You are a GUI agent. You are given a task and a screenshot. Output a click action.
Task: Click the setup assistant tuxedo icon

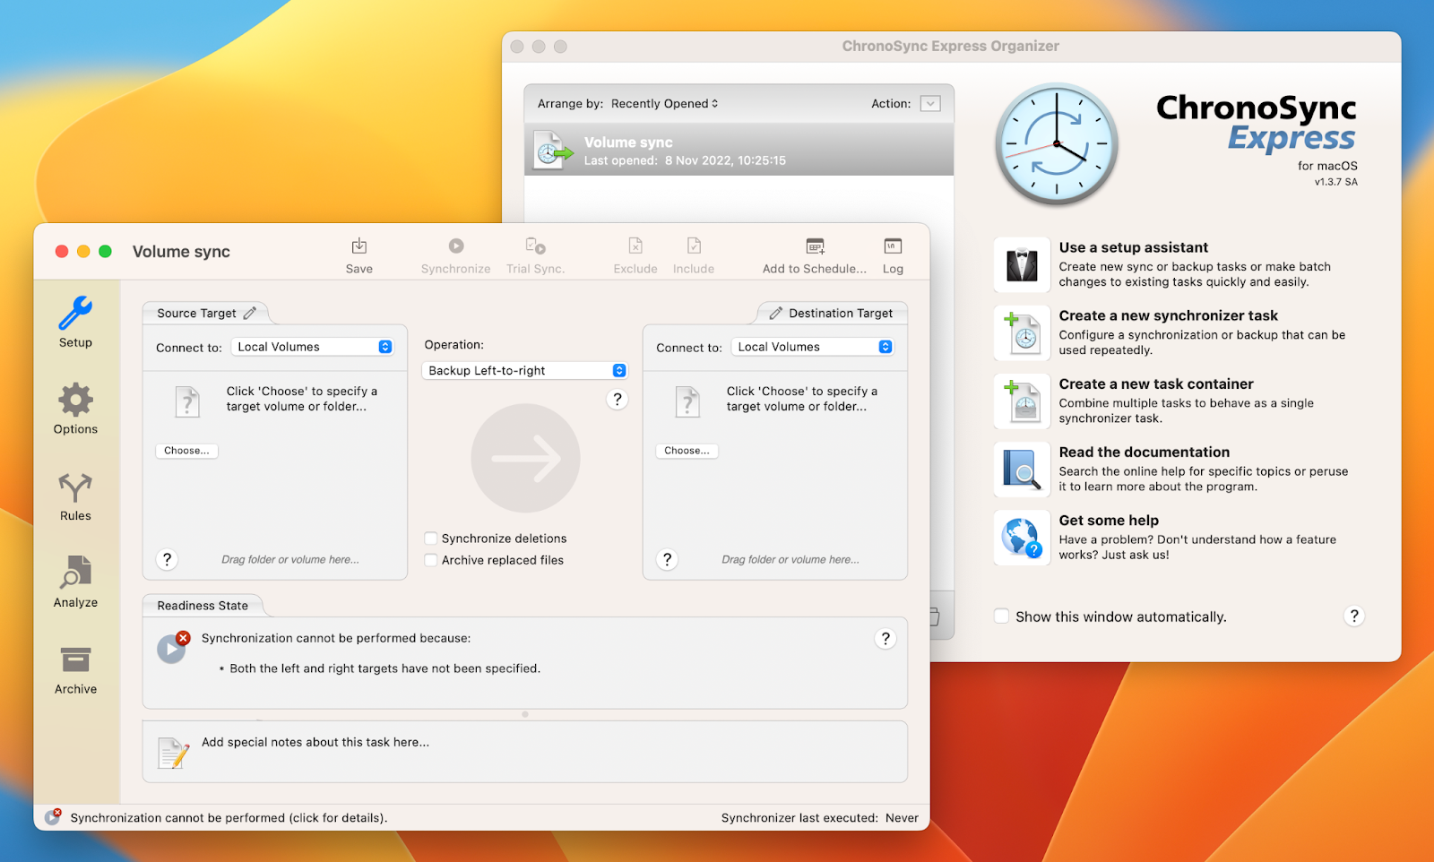[1022, 265]
